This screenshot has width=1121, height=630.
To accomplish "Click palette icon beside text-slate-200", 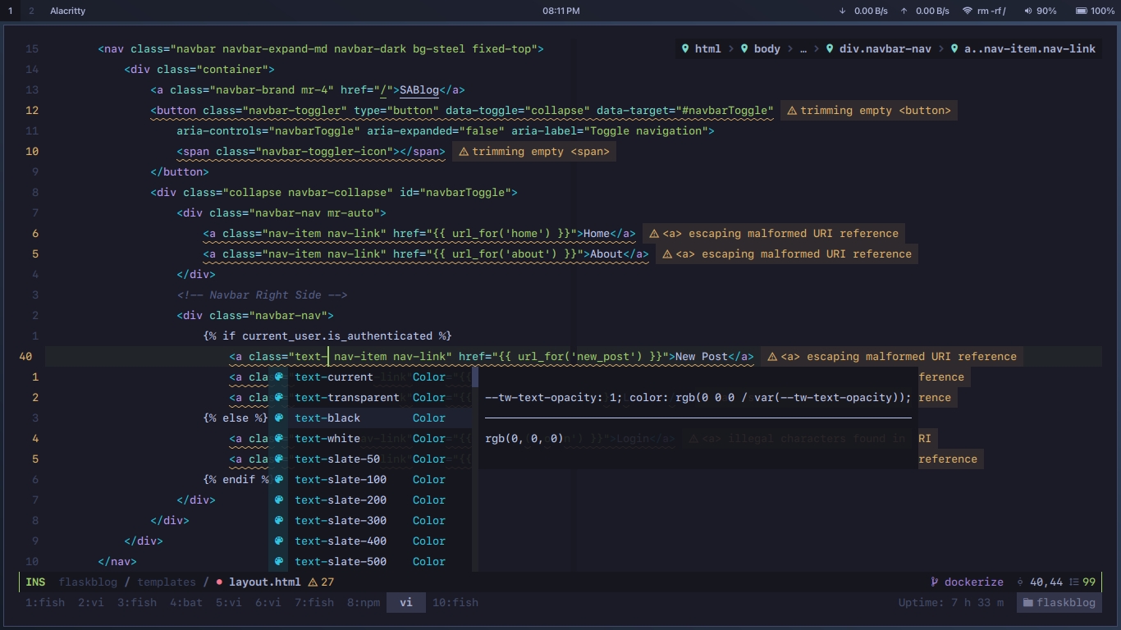I will pos(279,500).
